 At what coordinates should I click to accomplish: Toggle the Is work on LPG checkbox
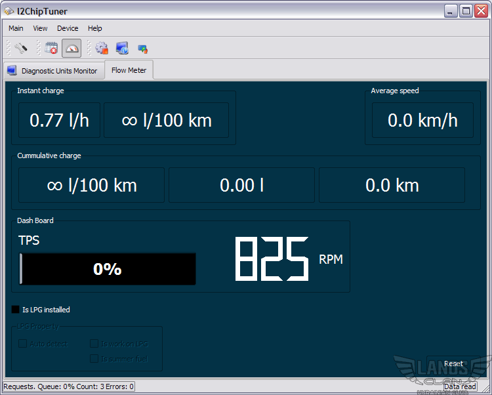[x=94, y=344]
